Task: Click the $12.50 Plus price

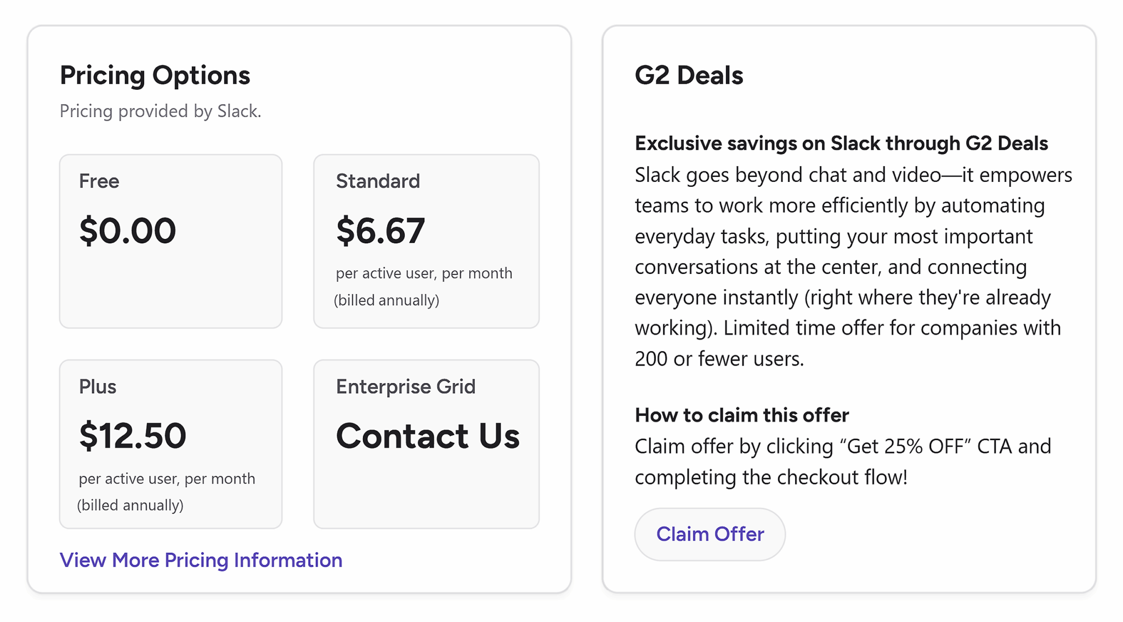Action: pyautogui.click(x=132, y=435)
